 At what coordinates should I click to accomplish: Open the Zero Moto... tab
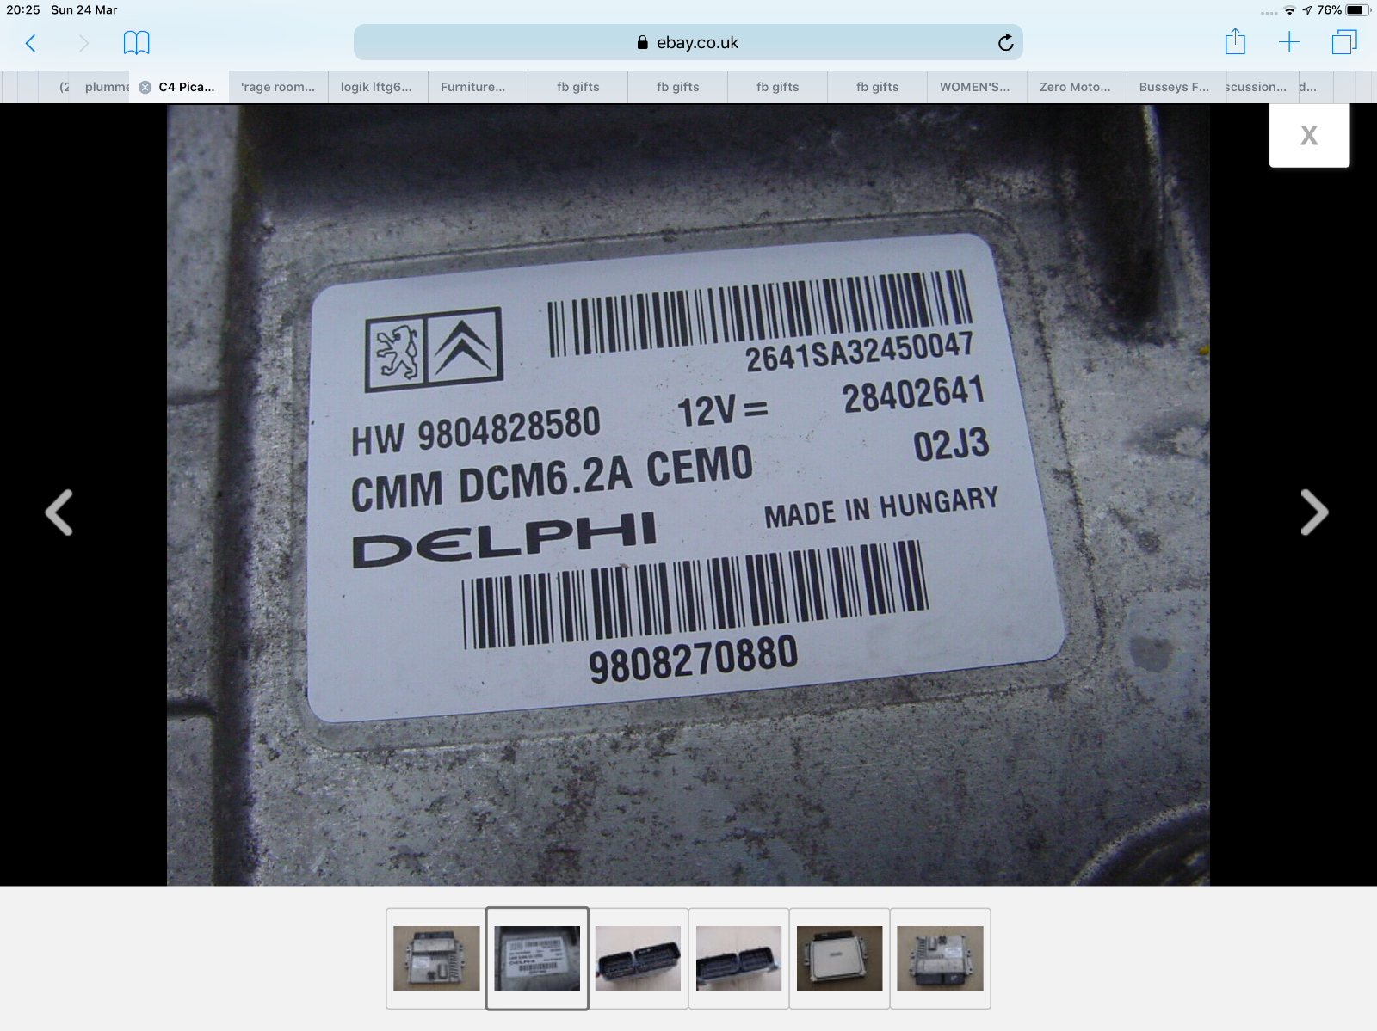point(1075,87)
